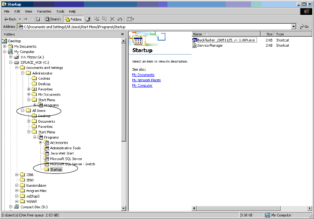Open the Address bar dropdown arrow
314x219 pixels.
coord(294,27)
